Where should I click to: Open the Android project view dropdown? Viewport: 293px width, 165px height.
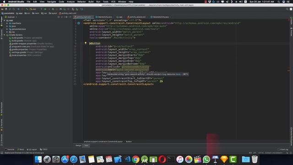pos(11,17)
